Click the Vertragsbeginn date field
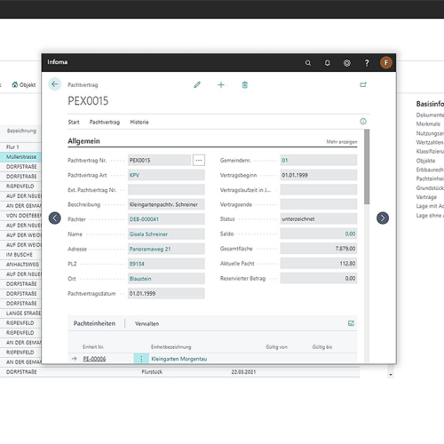 coord(319,175)
